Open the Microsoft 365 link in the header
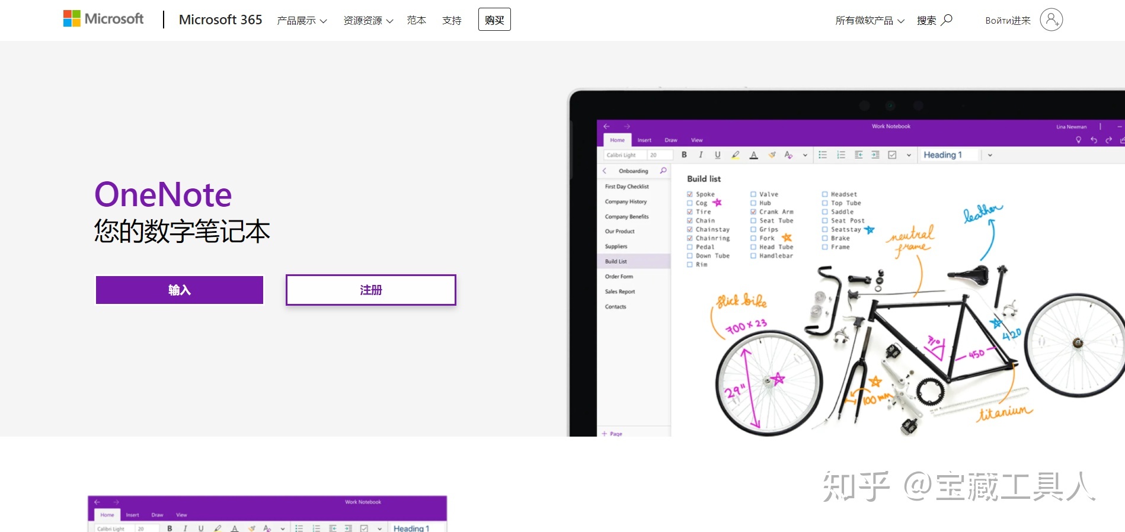Screen dimensions: 1125x532 click(220, 20)
